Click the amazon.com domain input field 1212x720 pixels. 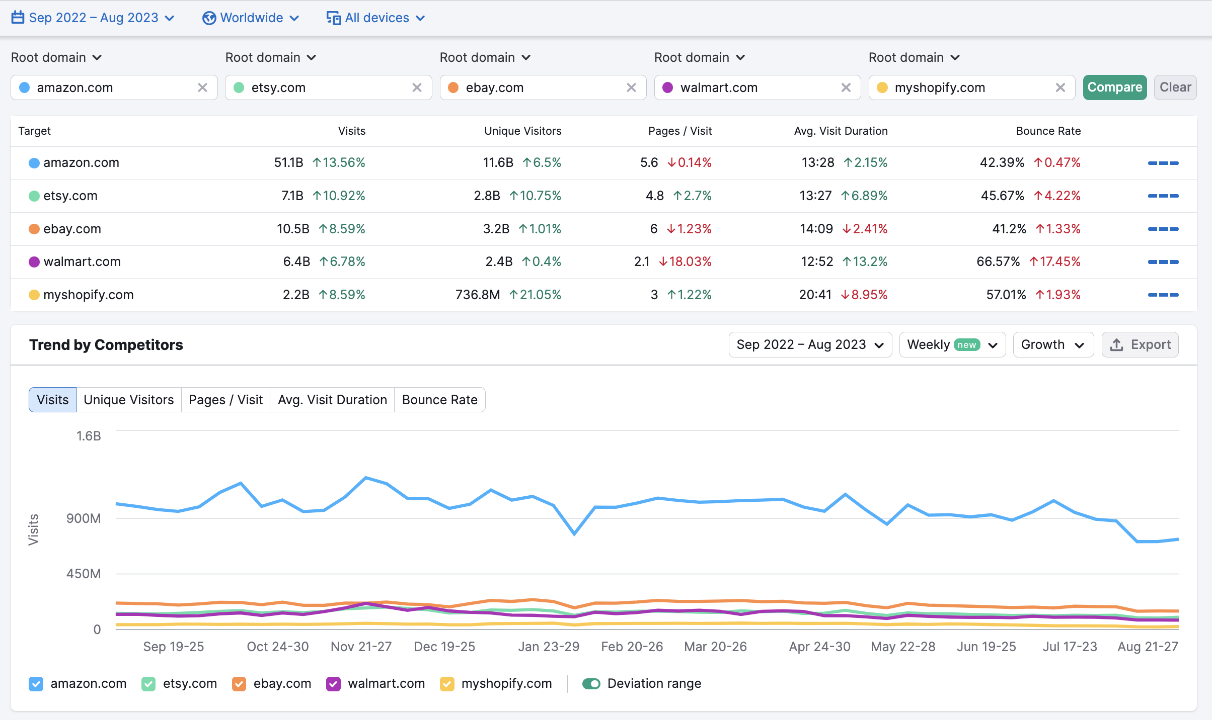coord(114,87)
